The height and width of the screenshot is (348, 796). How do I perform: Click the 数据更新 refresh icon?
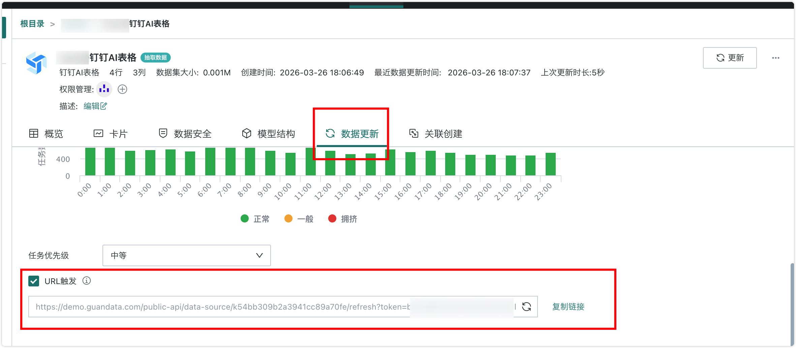click(x=330, y=133)
